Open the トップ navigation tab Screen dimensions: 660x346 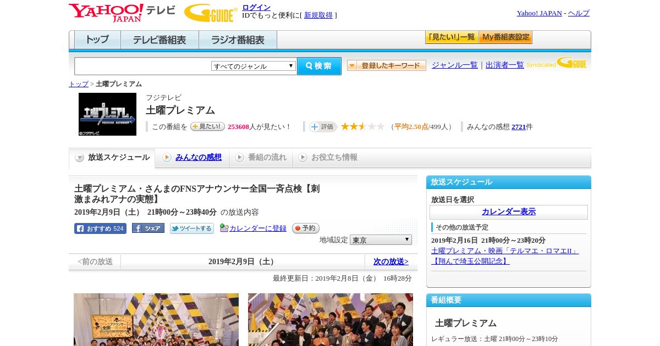click(x=97, y=40)
